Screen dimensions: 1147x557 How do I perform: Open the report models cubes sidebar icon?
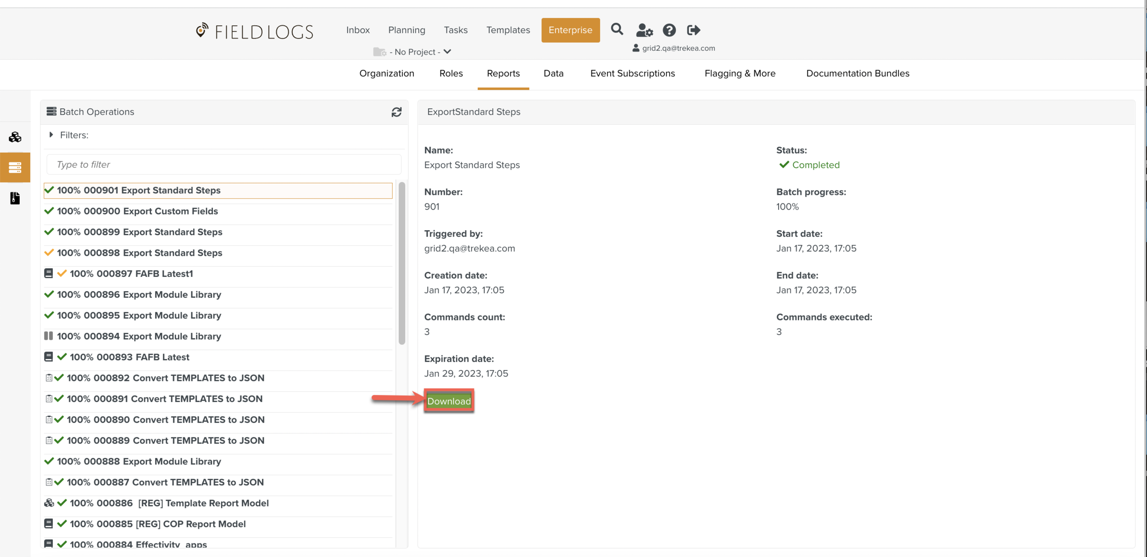(x=15, y=137)
